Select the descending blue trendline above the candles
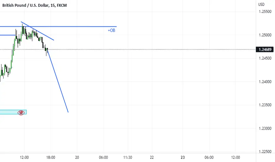 point(37,31)
